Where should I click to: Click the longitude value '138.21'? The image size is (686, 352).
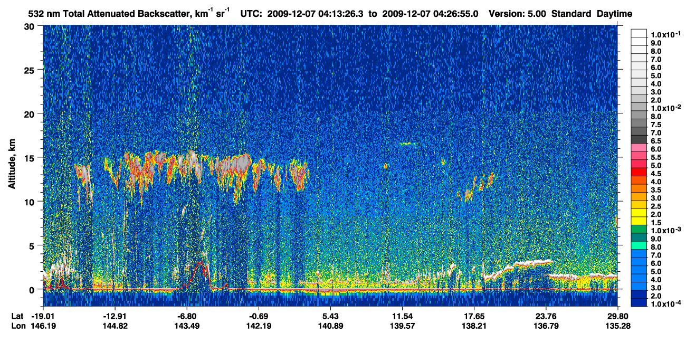[x=474, y=326]
